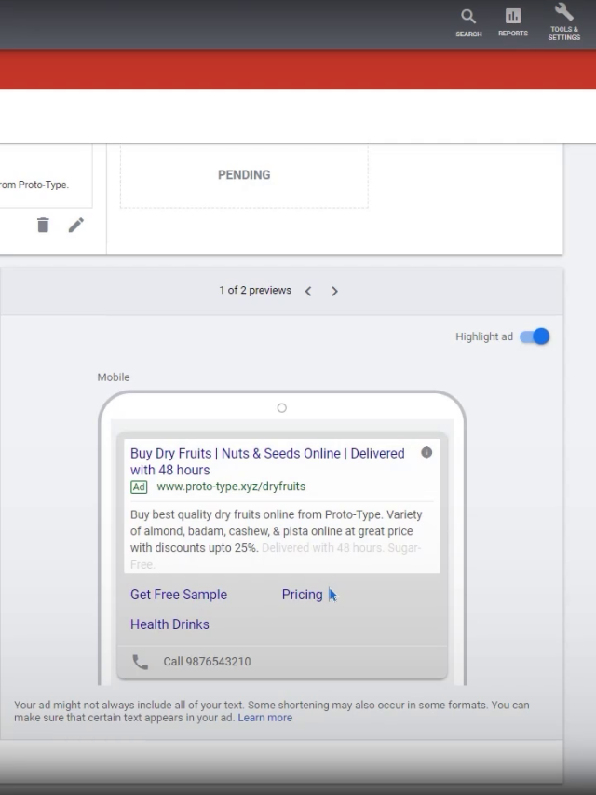Click the phone icon in call extension

point(140,662)
